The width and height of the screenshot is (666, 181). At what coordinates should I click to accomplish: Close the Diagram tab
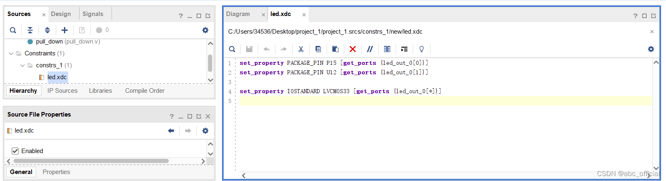click(x=263, y=15)
